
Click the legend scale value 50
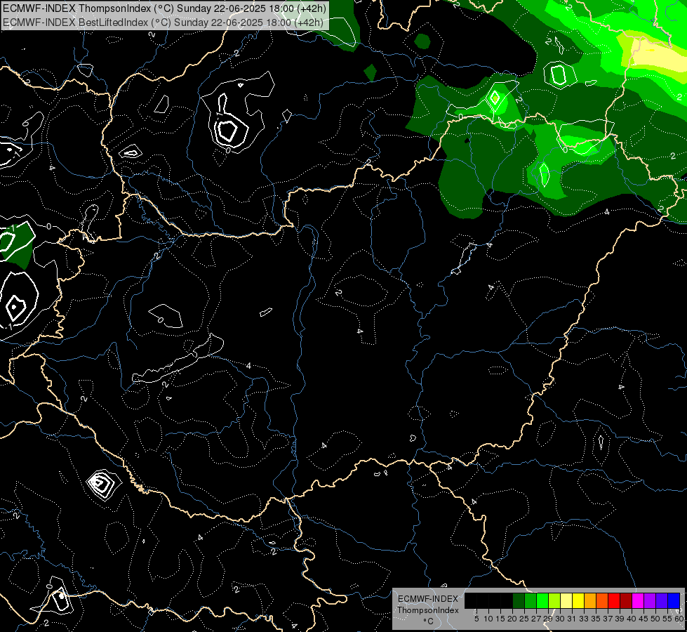655,619
